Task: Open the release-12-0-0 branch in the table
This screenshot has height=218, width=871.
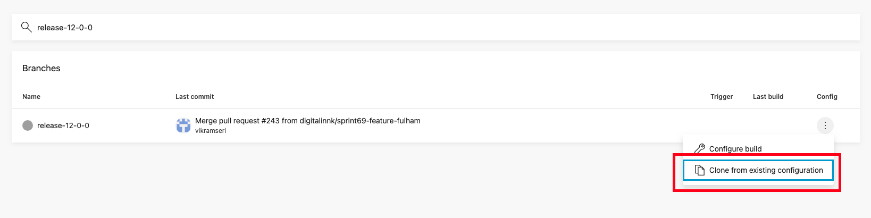Action: pos(63,125)
